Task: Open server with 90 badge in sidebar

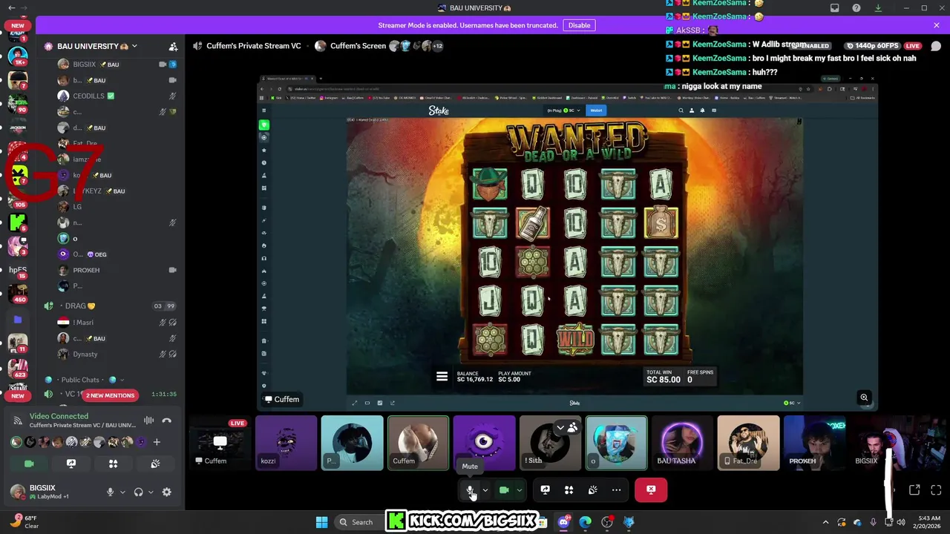Action: [18, 103]
